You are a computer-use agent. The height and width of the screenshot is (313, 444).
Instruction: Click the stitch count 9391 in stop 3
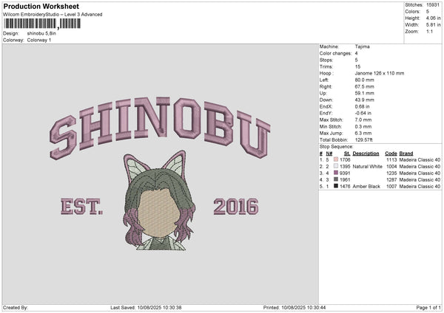[345, 173]
